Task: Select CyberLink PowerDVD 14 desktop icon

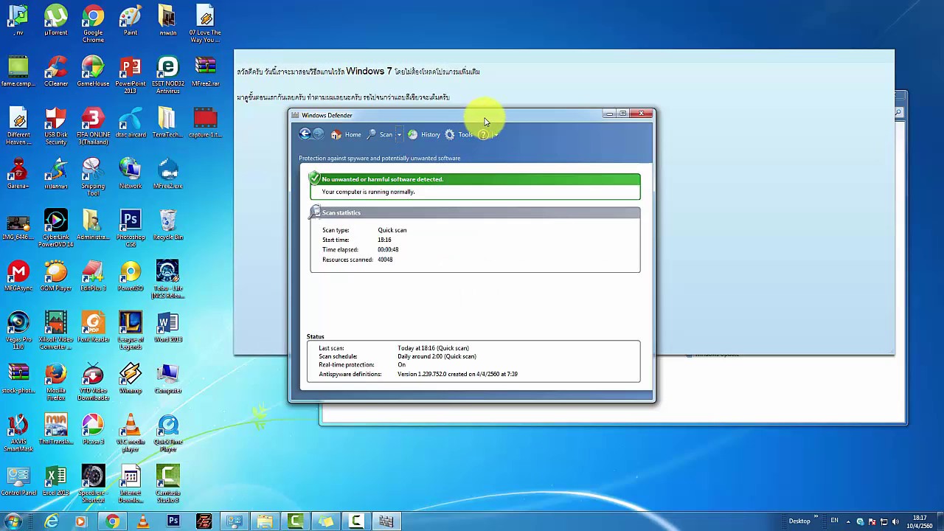Action: 56,229
